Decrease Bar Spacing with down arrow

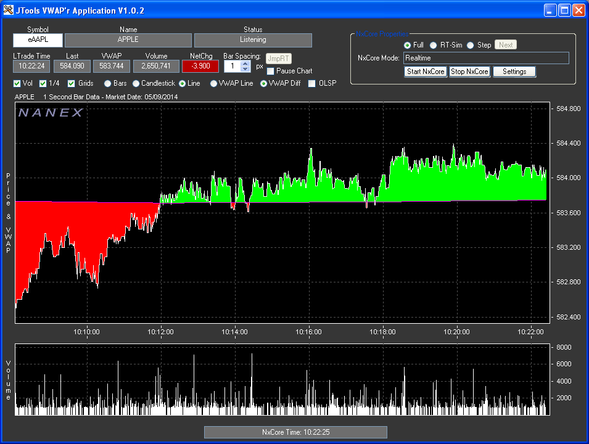(x=245, y=69)
